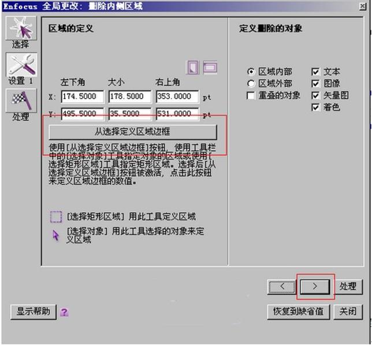Image resolution: width=372 pixels, height=345 pixels.
Task: Click the X 左下角 field 174.5000
Action: coord(83,96)
